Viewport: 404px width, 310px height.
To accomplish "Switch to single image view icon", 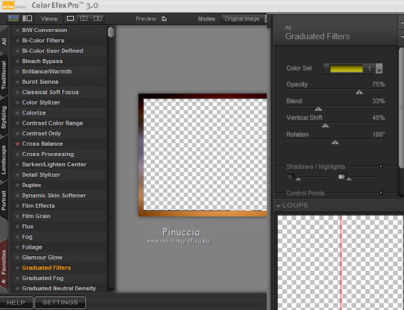I will (70, 18).
